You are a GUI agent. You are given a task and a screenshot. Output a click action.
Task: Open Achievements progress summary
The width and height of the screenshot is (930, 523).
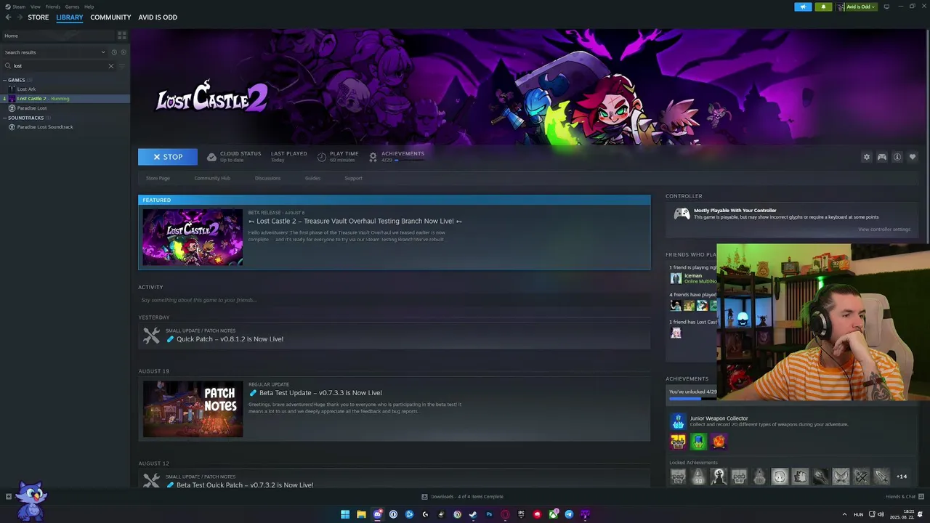[397, 156]
